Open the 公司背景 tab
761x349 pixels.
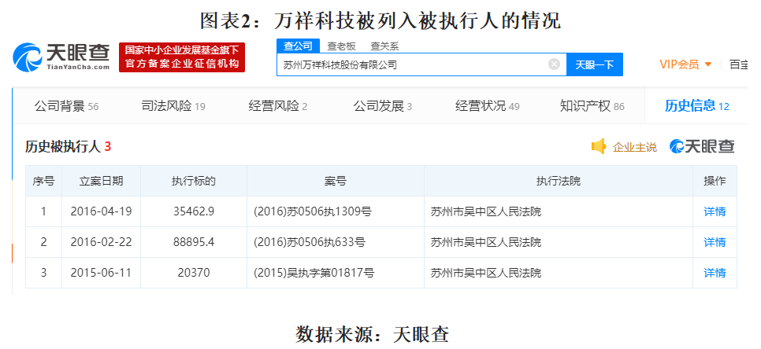pyautogui.click(x=66, y=106)
